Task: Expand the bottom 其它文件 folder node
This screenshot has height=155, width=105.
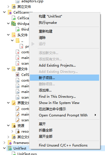Action: 8,137
